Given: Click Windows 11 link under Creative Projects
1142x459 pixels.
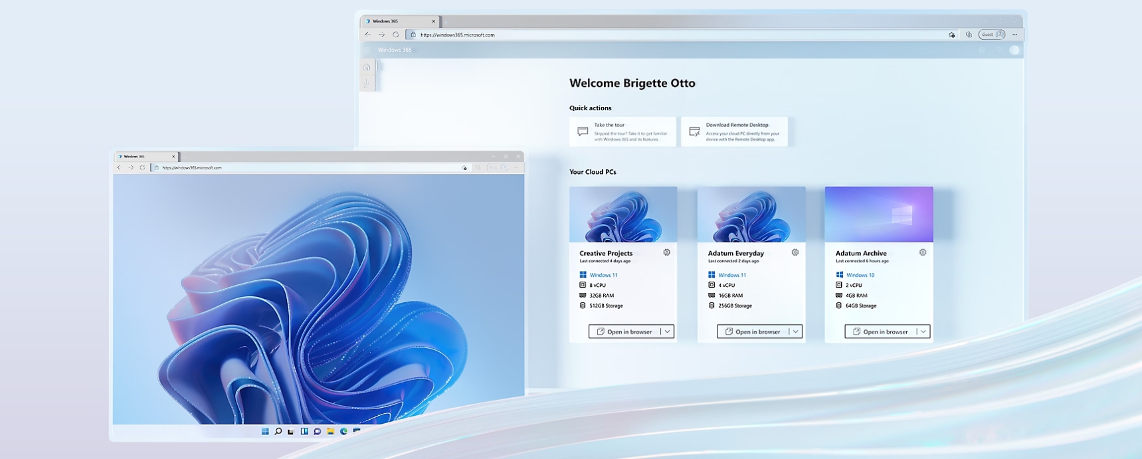Looking at the screenshot, I should point(603,275).
